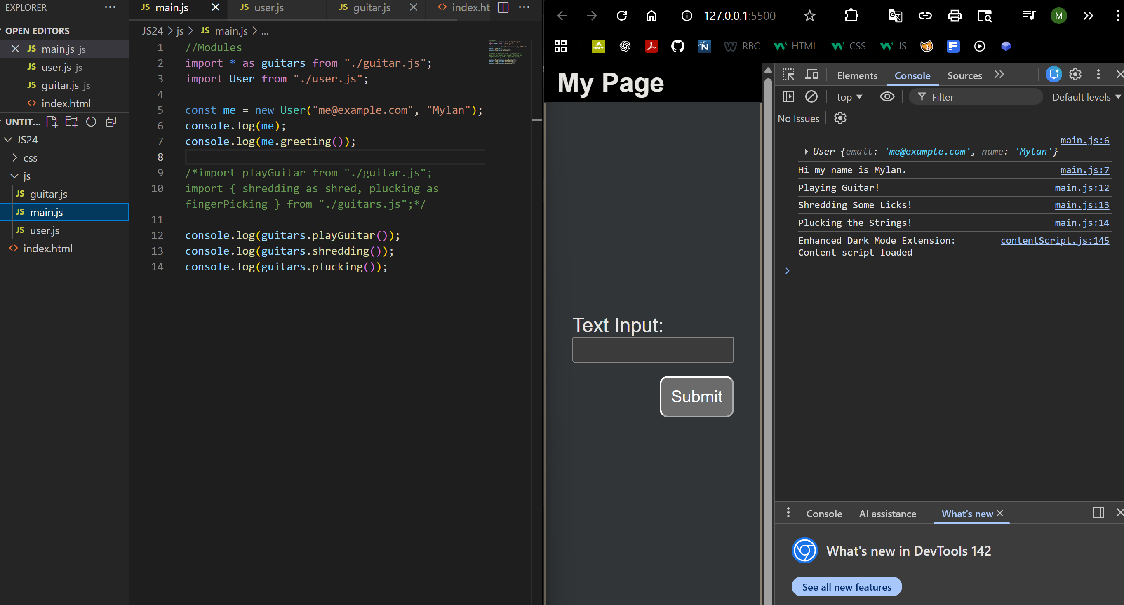Clear the DevTools console
The image size is (1124, 605).
pyautogui.click(x=811, y=96)
